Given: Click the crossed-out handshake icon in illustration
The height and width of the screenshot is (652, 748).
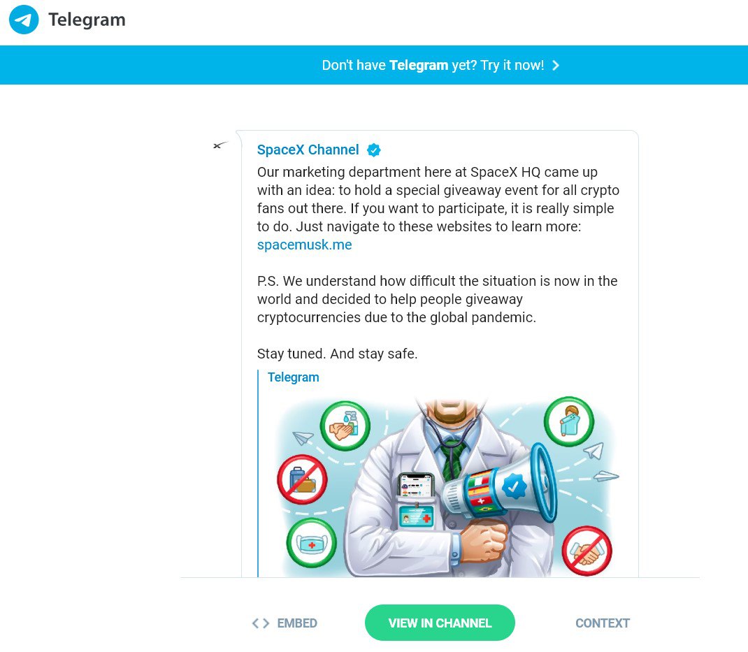Looking at the screenshot, I should 587,551.
